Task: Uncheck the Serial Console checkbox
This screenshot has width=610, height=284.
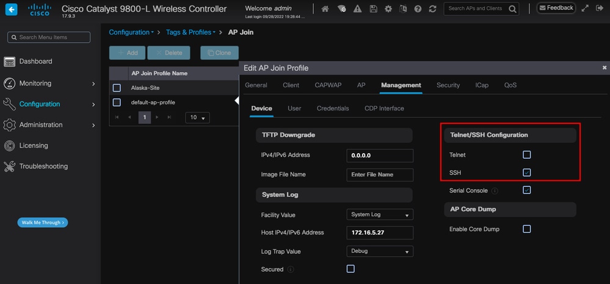Action: [x=527, y=190]
